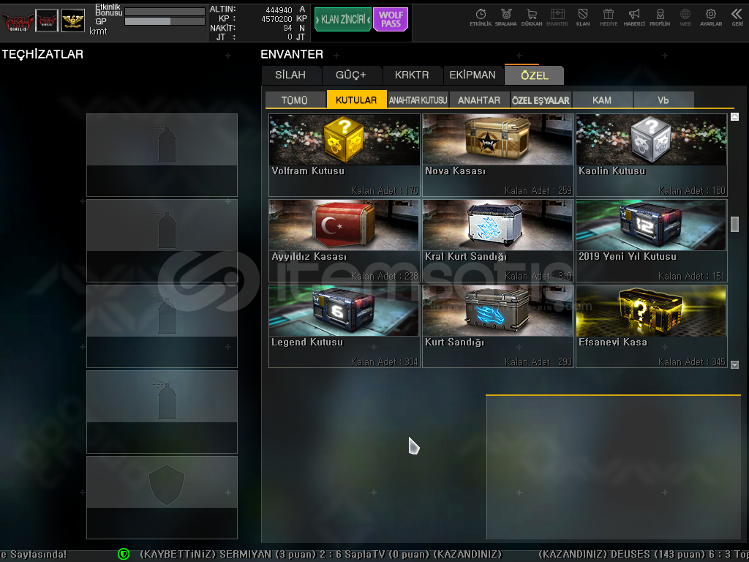
Task: Open the Hediye gift icon
Action: [608, 16]
